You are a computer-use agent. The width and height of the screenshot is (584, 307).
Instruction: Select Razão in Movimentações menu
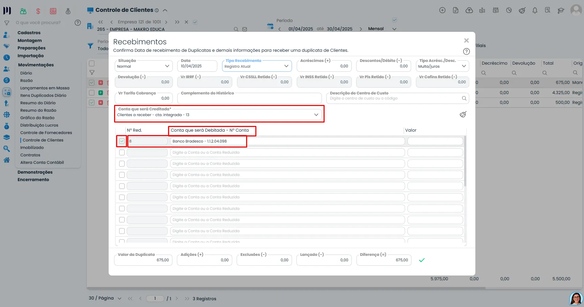[26, 81]
